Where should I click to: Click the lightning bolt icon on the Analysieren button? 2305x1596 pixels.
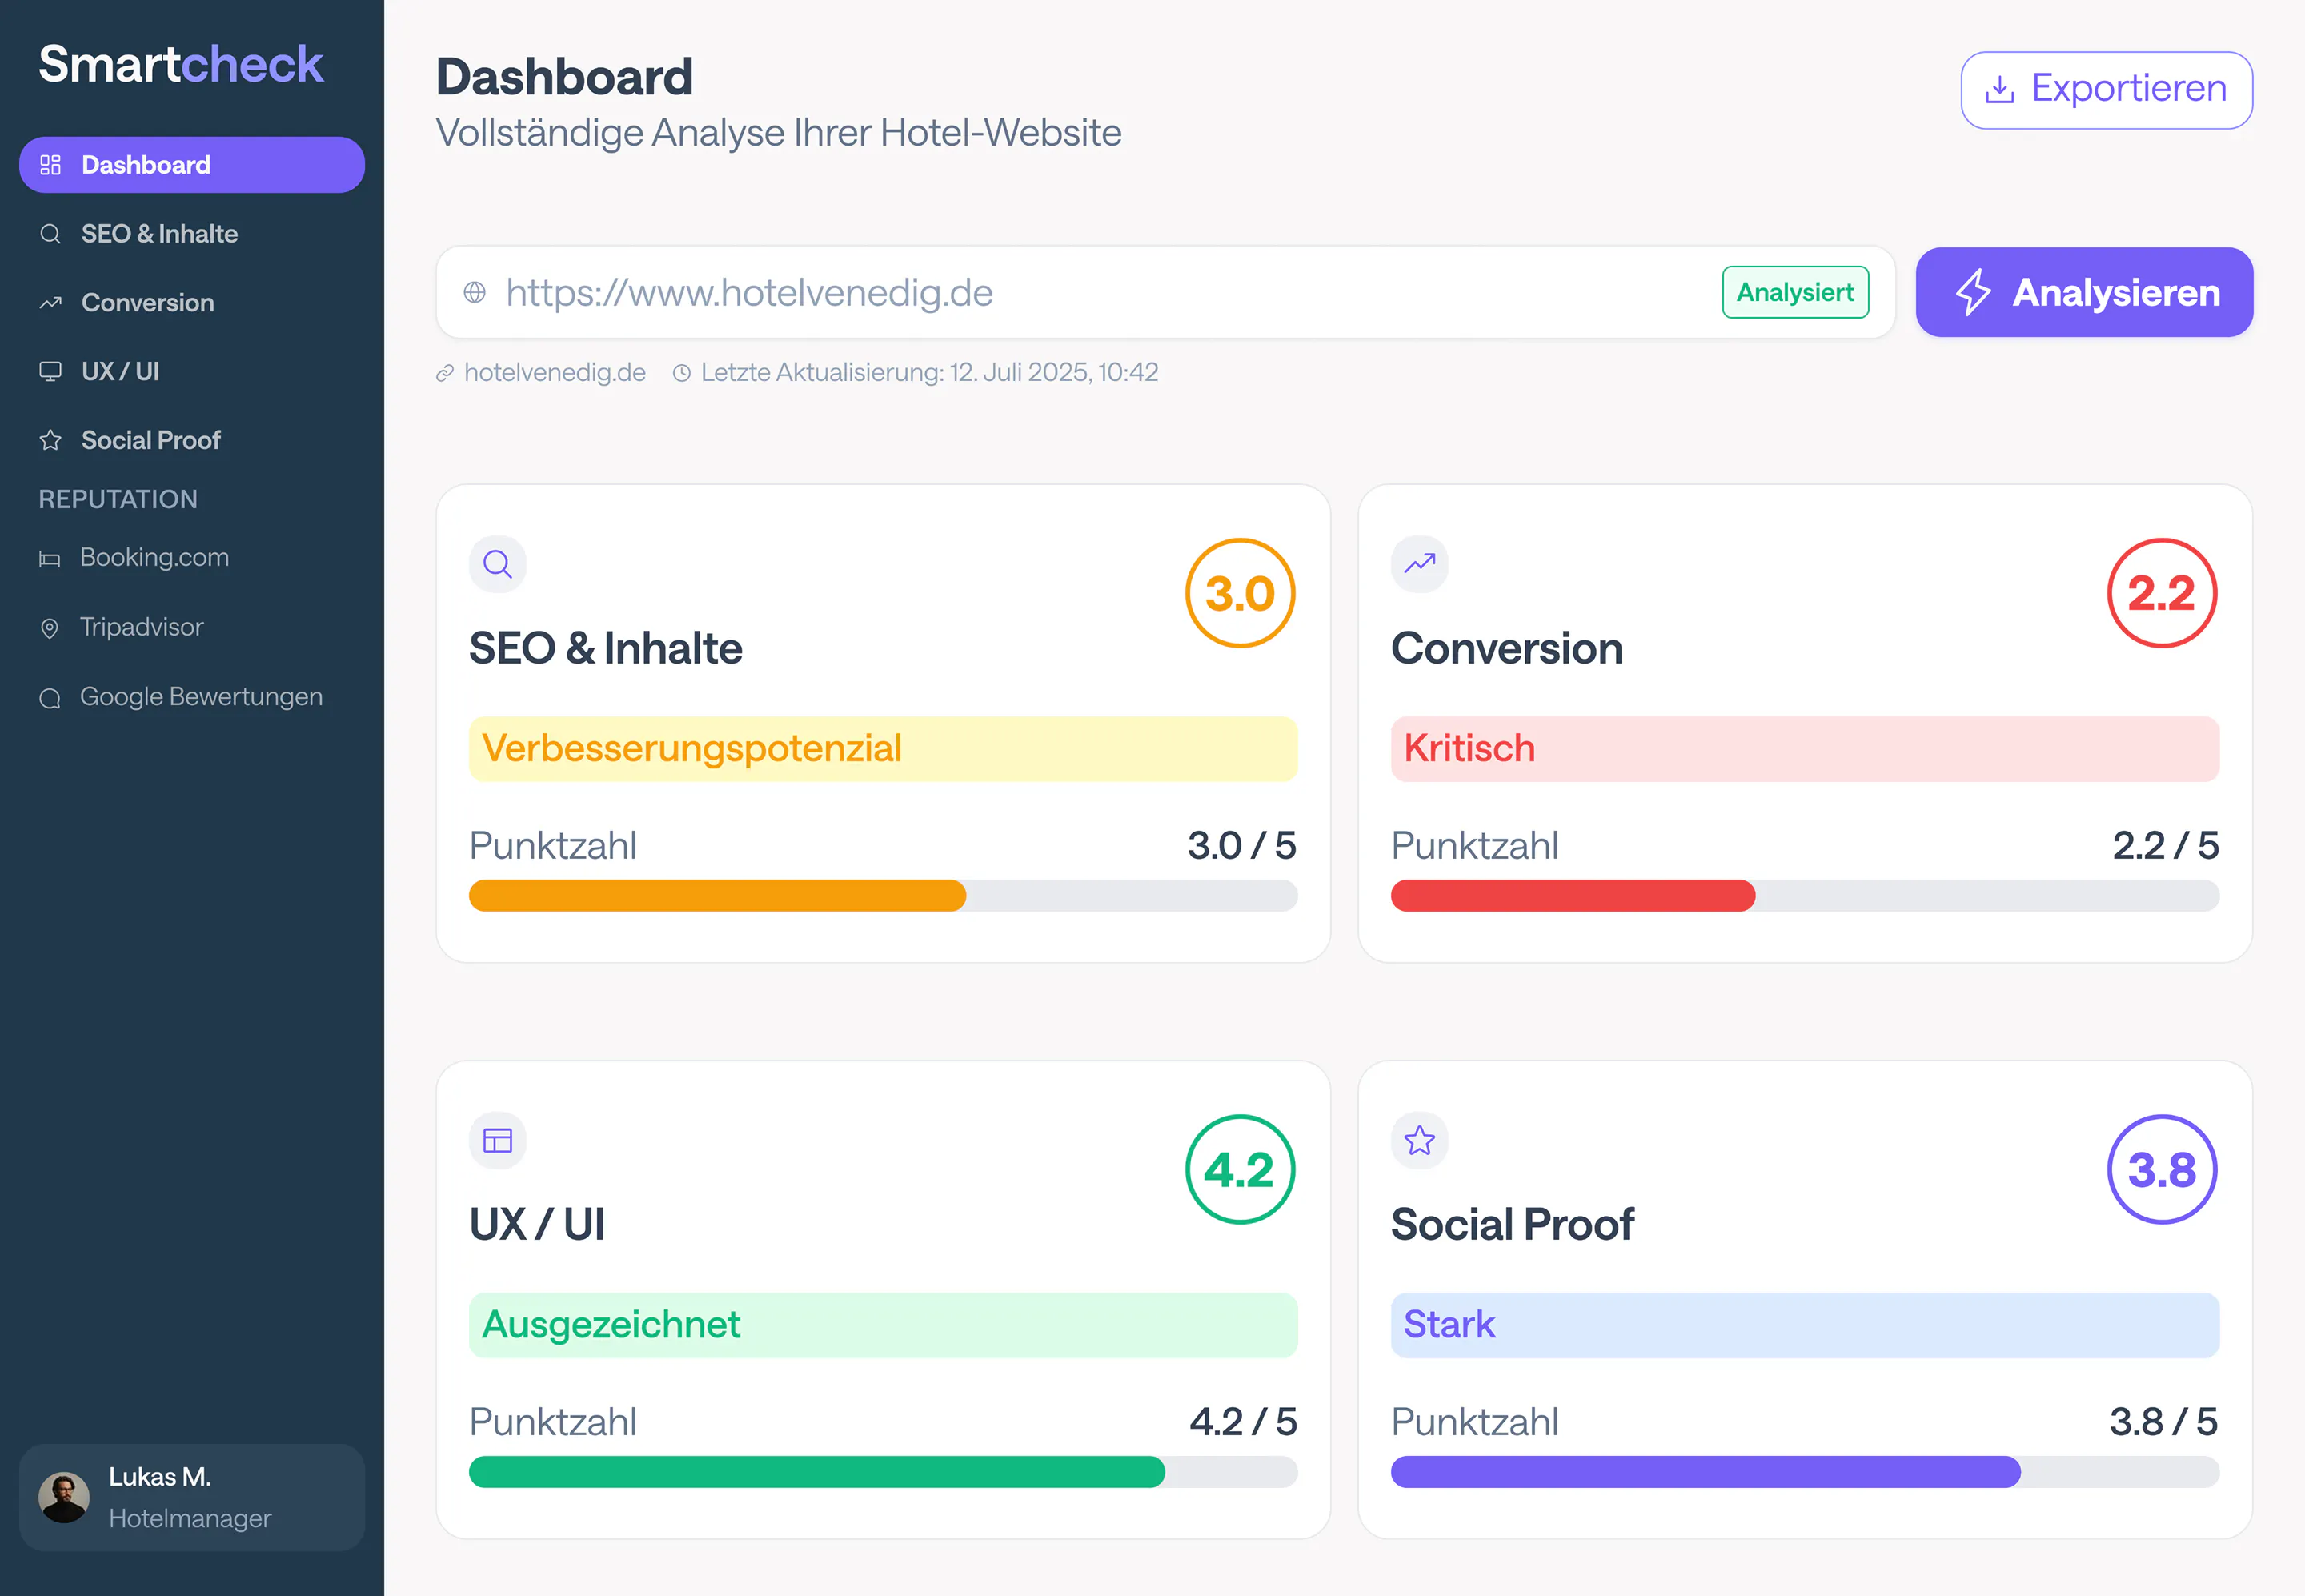1973,292
